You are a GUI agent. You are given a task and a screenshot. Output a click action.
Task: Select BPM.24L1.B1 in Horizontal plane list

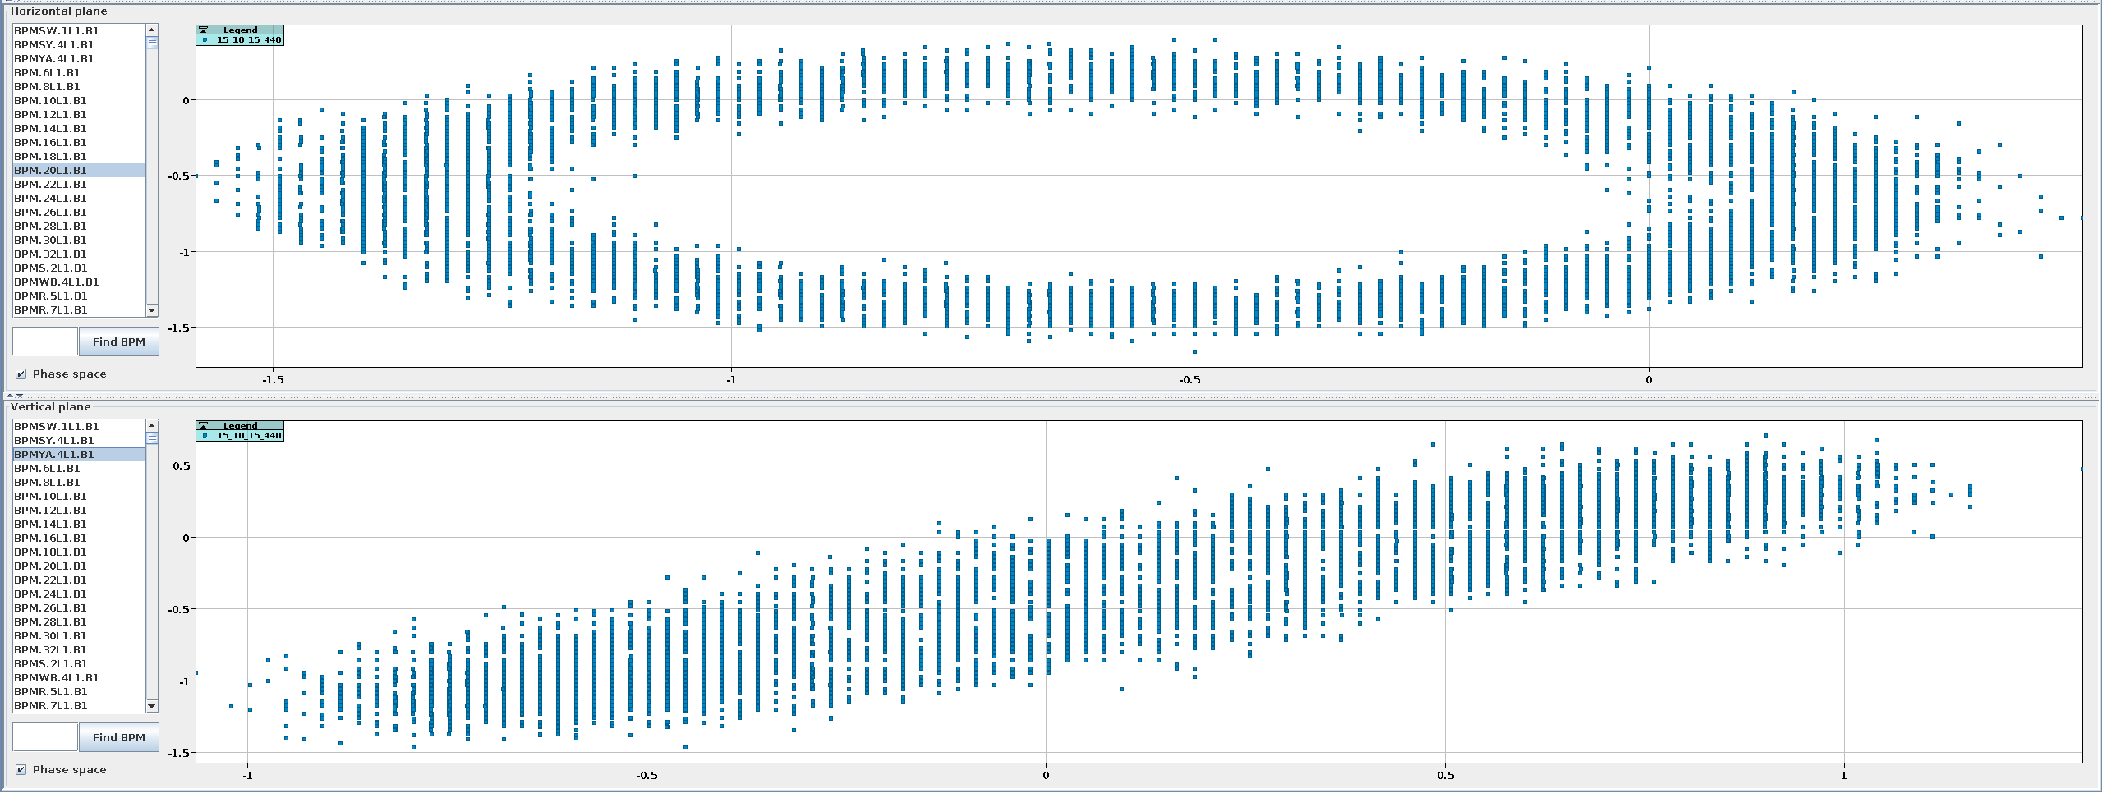point(79,198)
